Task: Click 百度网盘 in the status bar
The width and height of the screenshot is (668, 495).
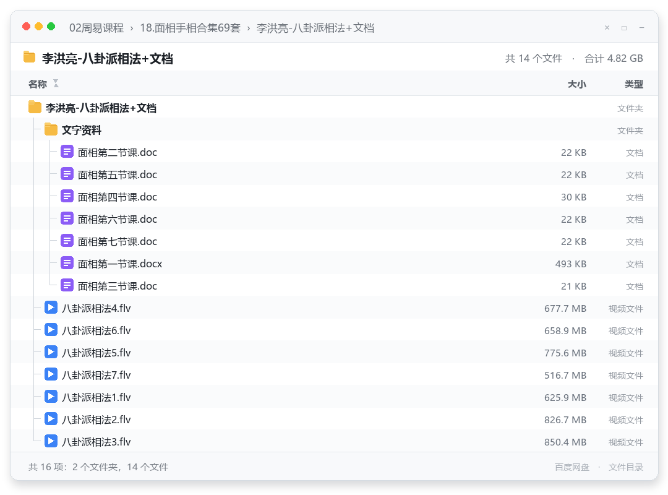Action: (x=572, y=467)
